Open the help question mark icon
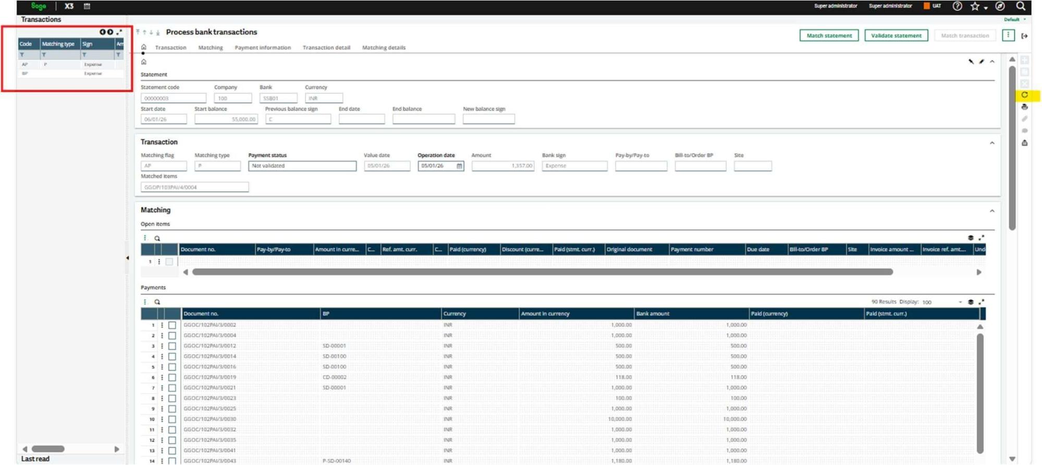Screen dimensions: 1042x465 pyautogui.click(x=957, y=6)
